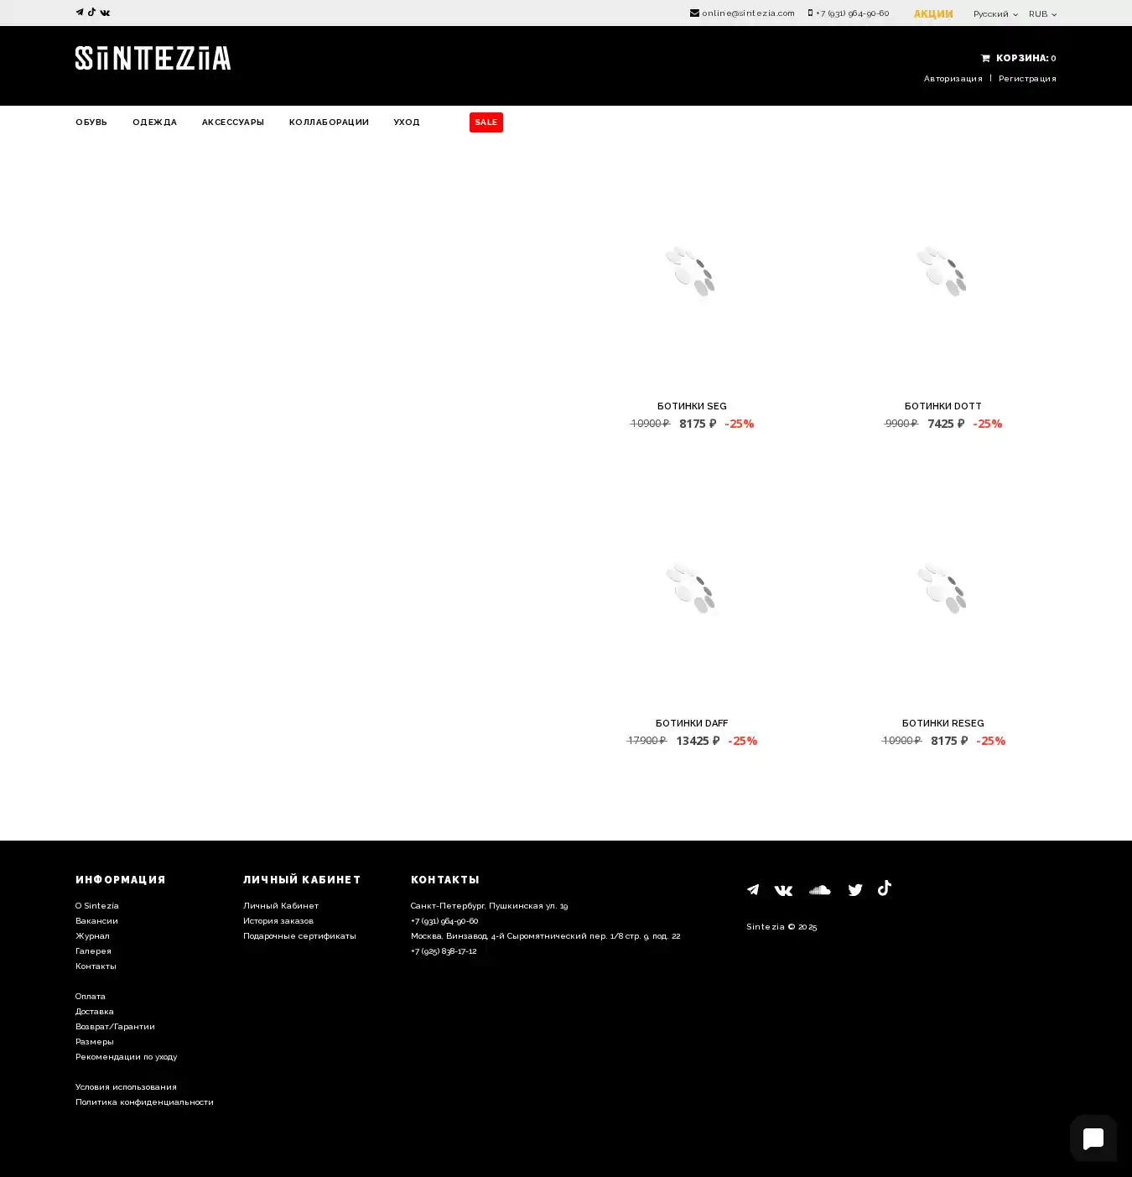Screen dimensions: 1132x1177
Task: Open TikTok icon in top bar
Action: click(91, 13)
